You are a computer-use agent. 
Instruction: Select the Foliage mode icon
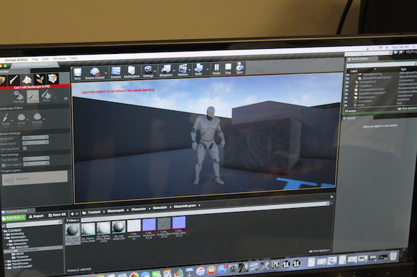tap(40, 79)
